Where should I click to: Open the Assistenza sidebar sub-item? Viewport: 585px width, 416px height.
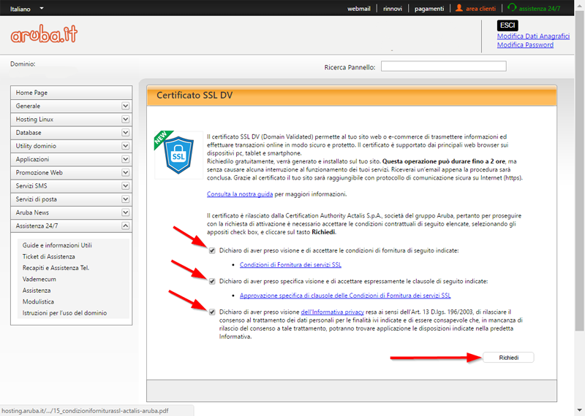click(37, 290)
